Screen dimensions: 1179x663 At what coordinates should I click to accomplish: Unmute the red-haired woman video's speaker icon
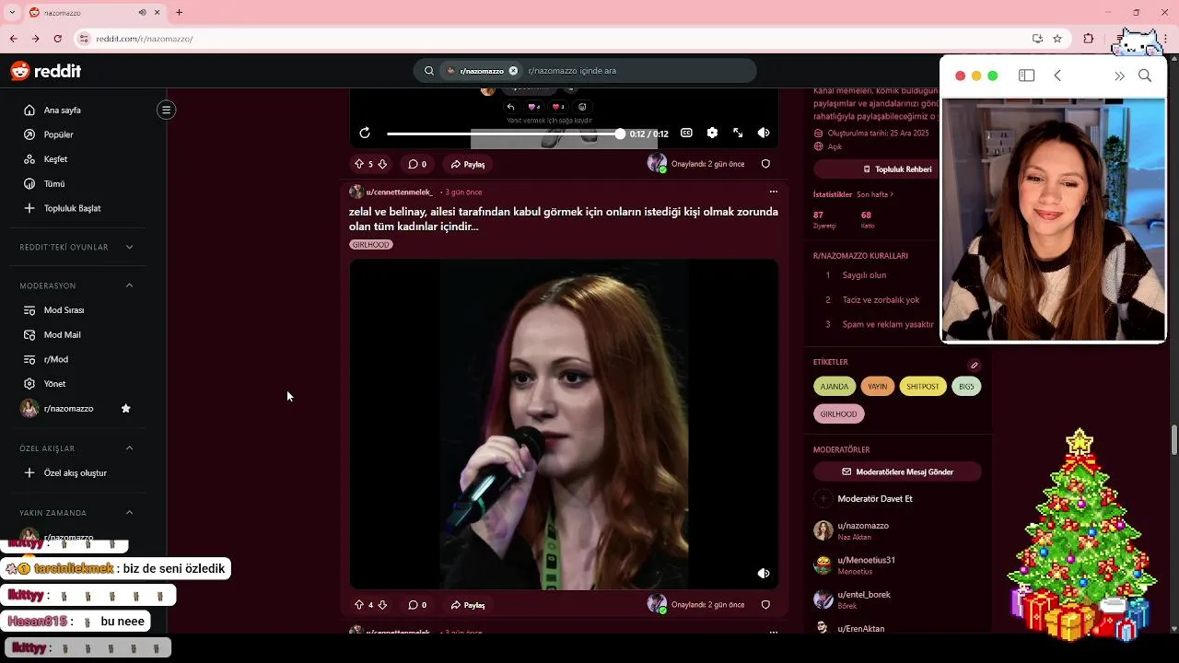click(x=764, y=573)
